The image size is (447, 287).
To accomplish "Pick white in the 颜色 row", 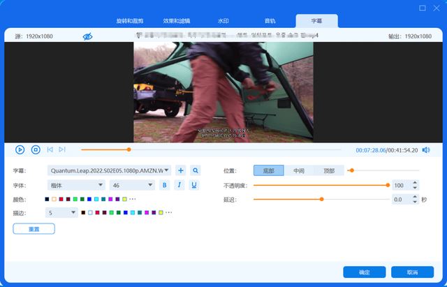I will pos(54,199).
